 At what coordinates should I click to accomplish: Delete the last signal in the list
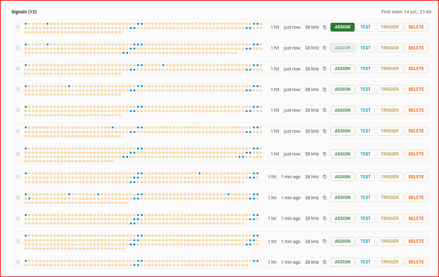pos(416,262)
